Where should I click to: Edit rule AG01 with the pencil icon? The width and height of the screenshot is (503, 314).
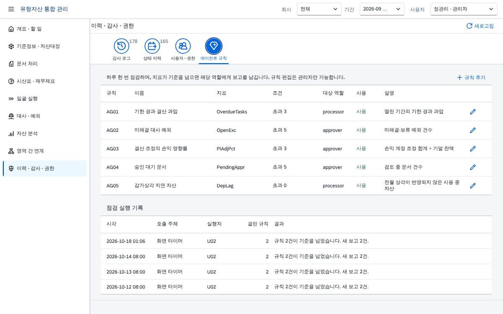[473, 112]
